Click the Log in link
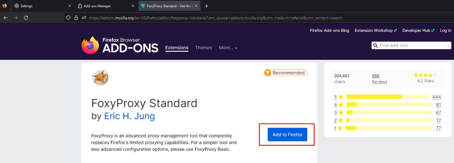The height and width of the screenshot is (163, 454). pos(446,30)
